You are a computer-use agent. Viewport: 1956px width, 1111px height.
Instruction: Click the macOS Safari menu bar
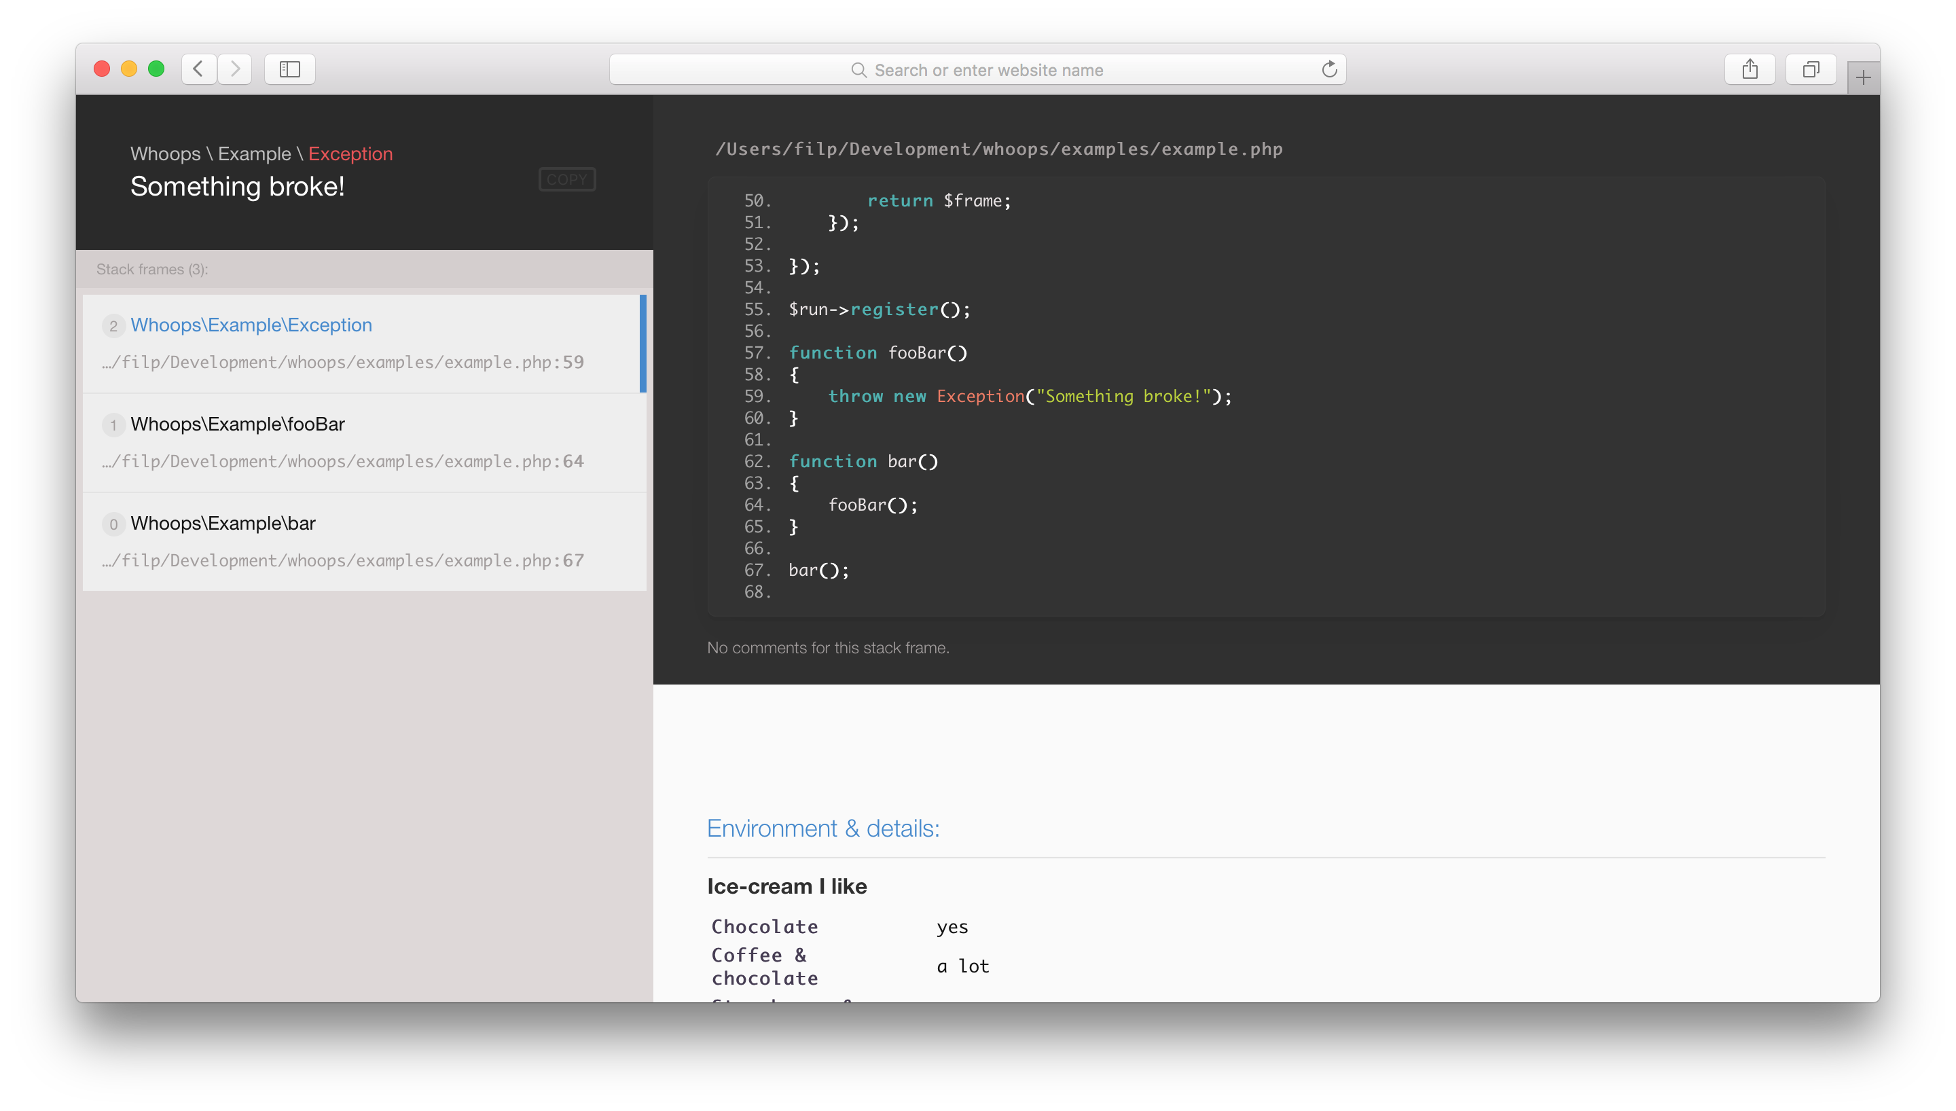(x=978, y=69)
